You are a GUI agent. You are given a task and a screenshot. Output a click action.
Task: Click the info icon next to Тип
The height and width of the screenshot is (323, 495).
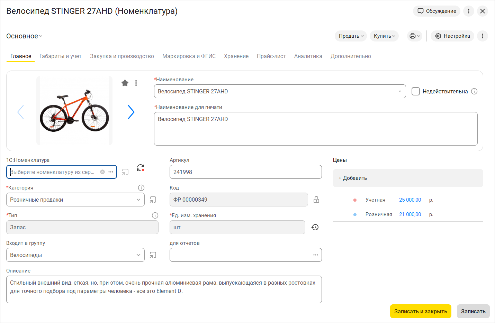coord(155,215)
